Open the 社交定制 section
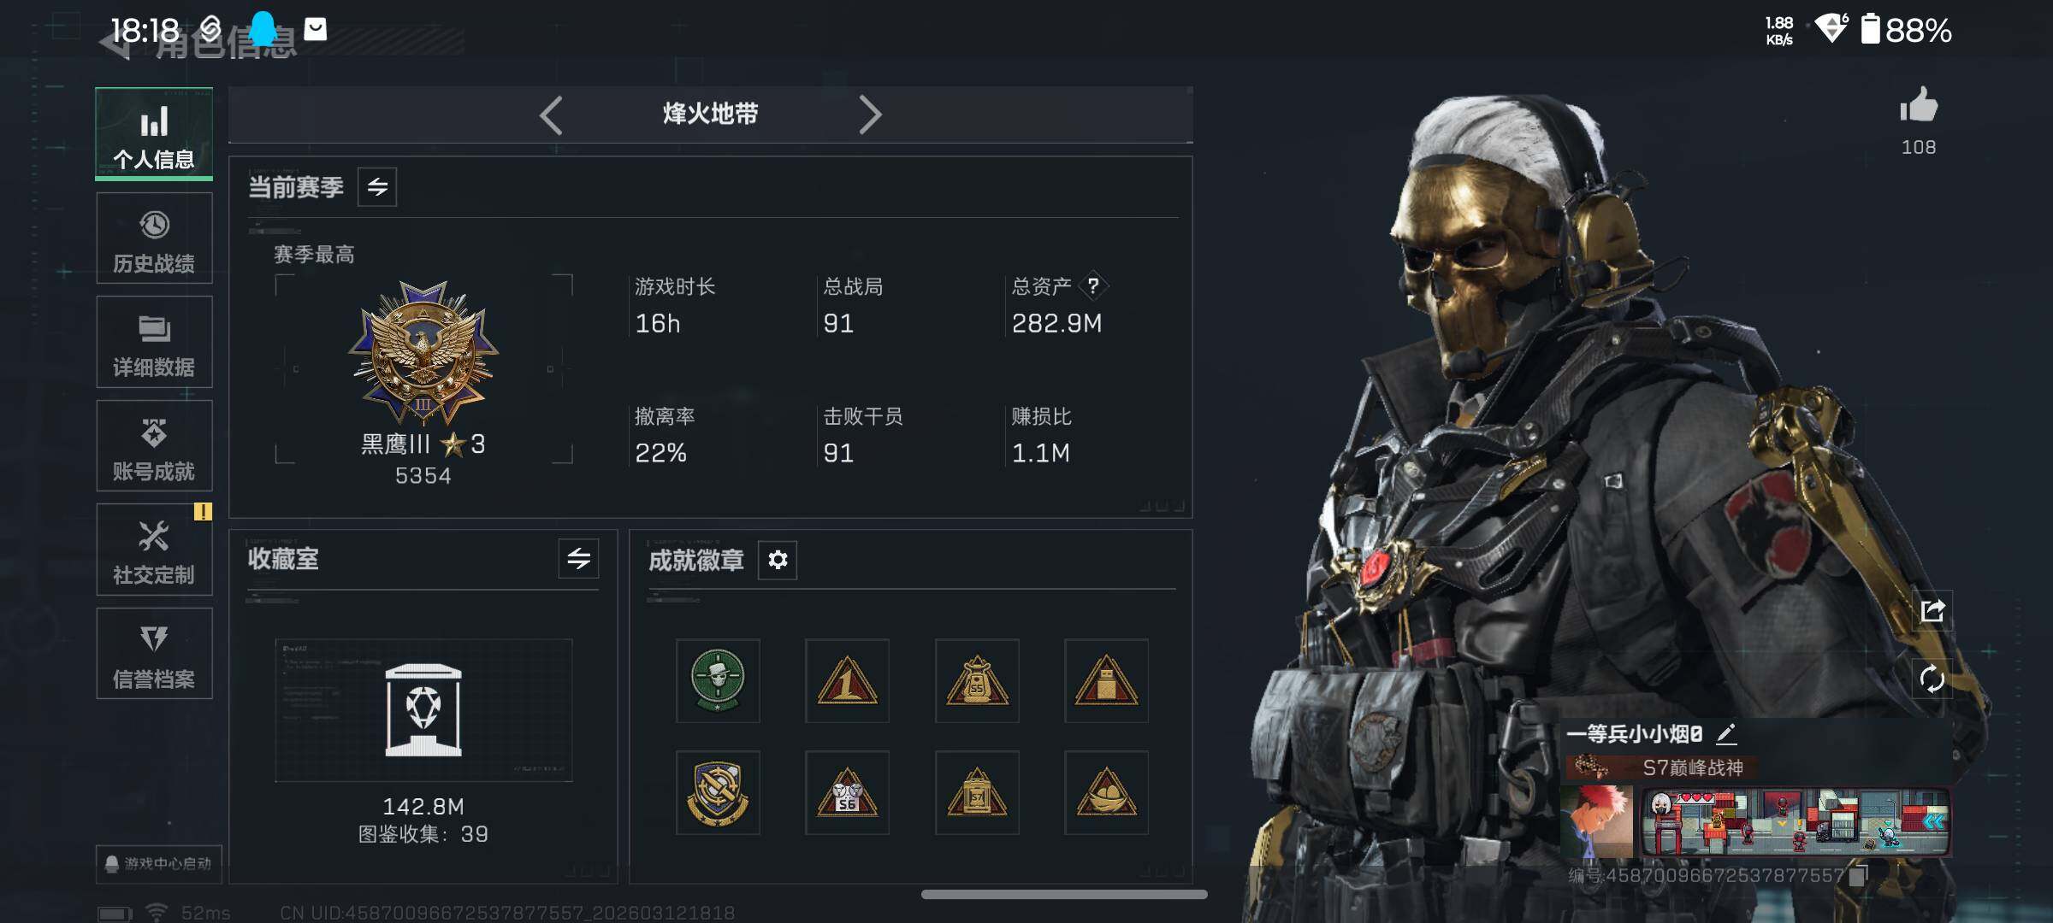Viewport: 2053px width, 923px height. [154, 550]
